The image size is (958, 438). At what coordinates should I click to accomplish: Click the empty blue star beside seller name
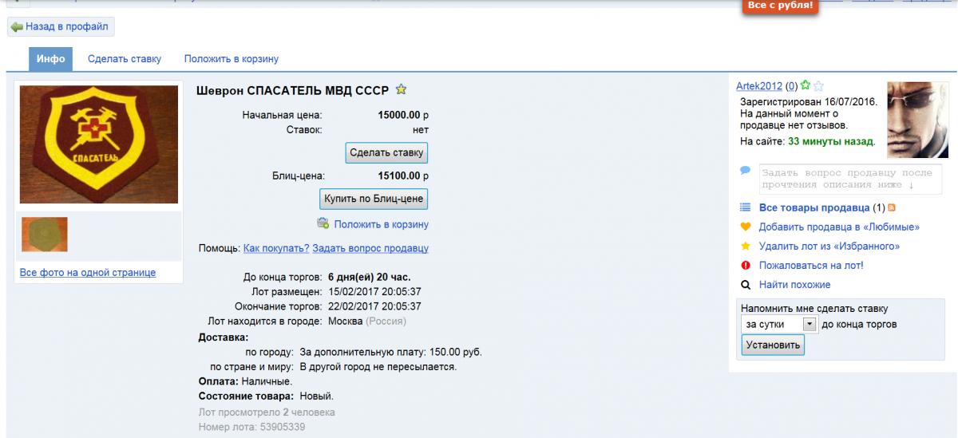click(818, 86)
